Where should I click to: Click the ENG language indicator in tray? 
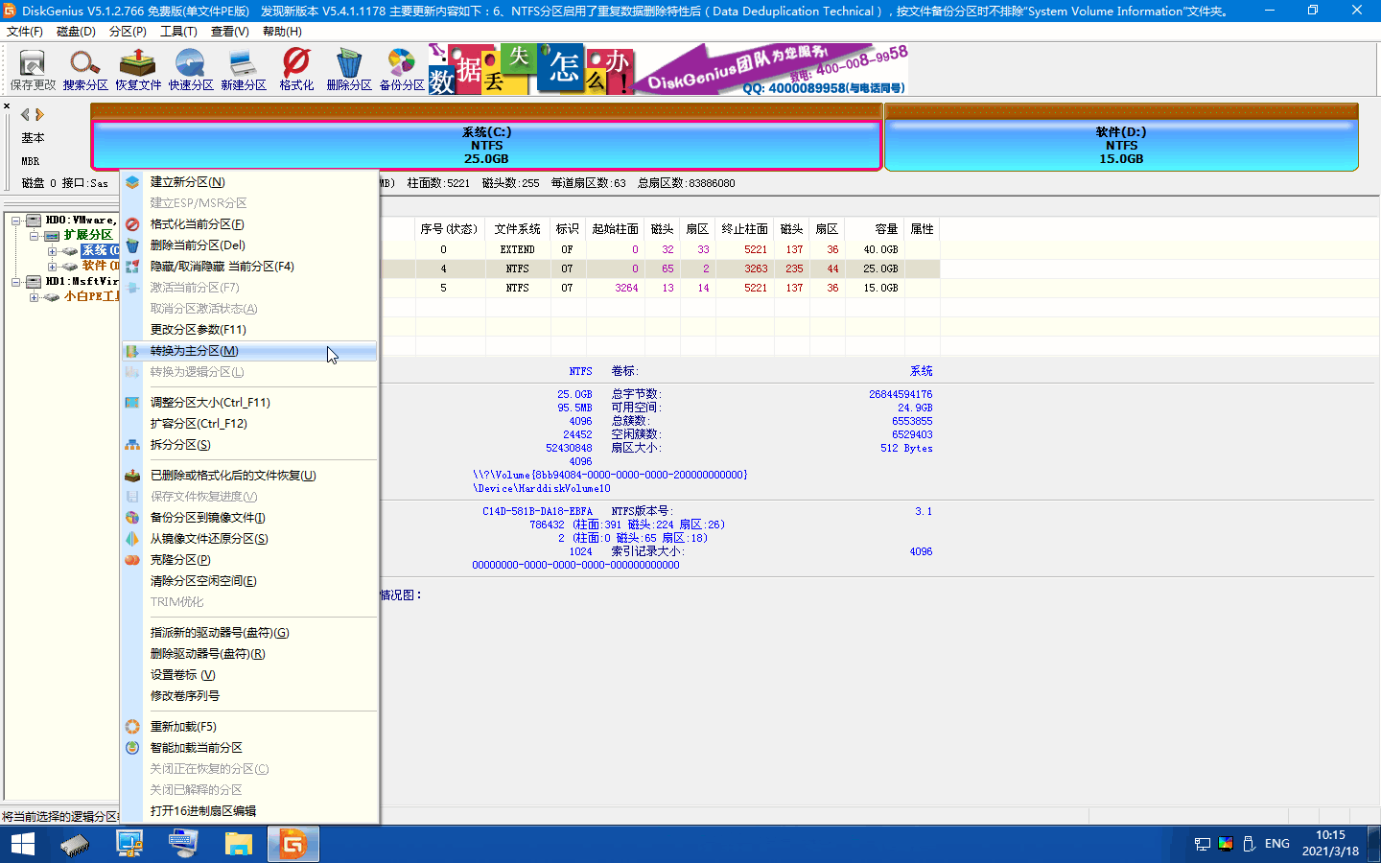click(x=1277, y=844)
